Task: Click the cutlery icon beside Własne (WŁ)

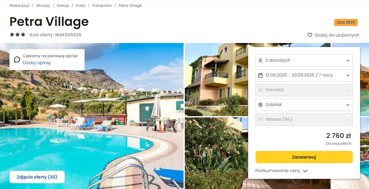Action: pyautogui.click(x=260, y=120)
